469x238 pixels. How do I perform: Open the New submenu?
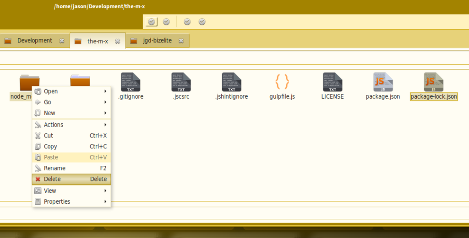(71, 113)
